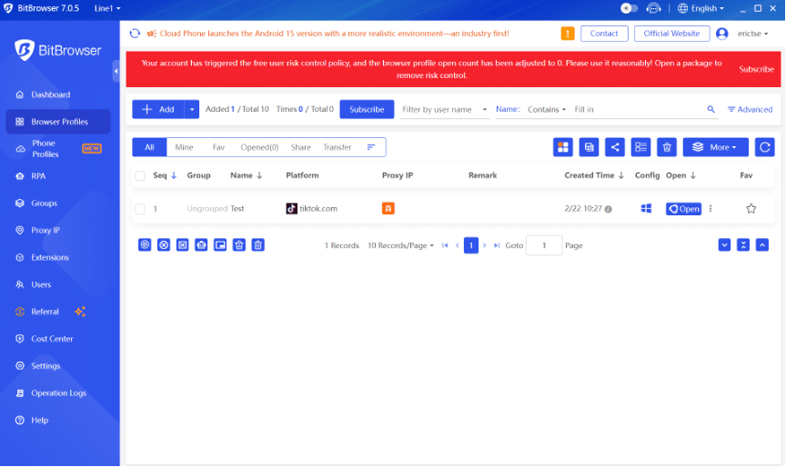Open the Cloud Phone announcement text
Screen dimensions: 786x467
pyautogui.click(x=334, y=34)
